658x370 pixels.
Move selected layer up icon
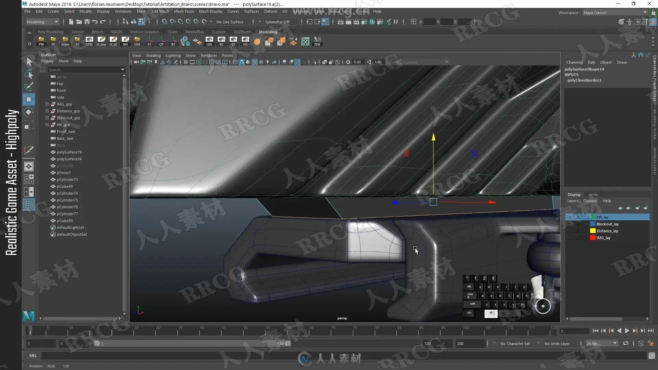pos(620,208)
